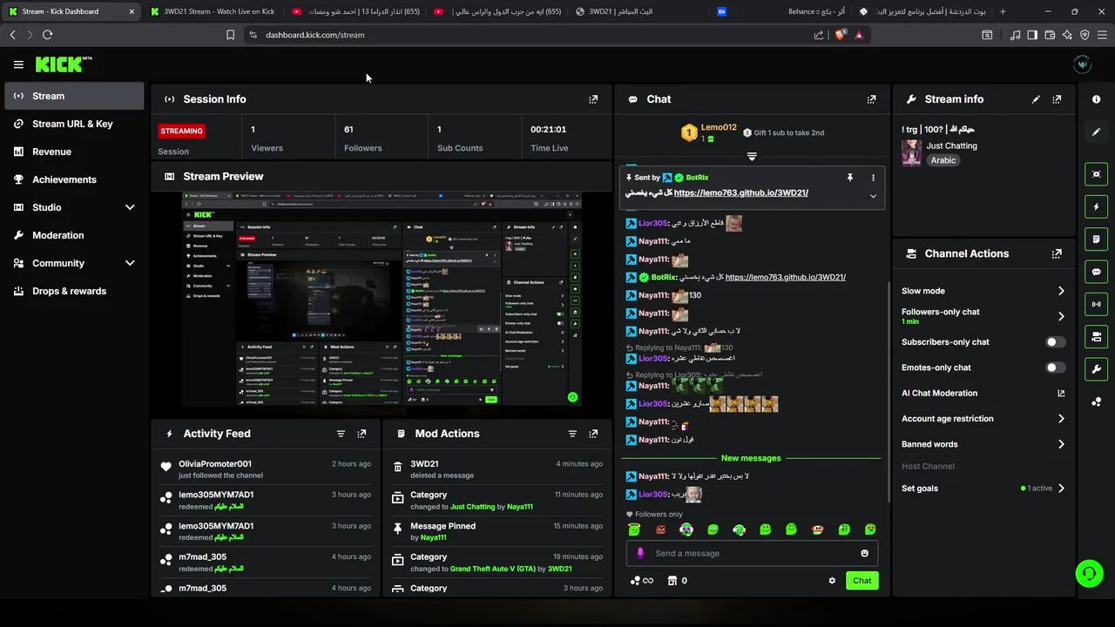Open the pinned lemo763.github.io link
The image size is (1115, 627).
click(x=741, y=192)
